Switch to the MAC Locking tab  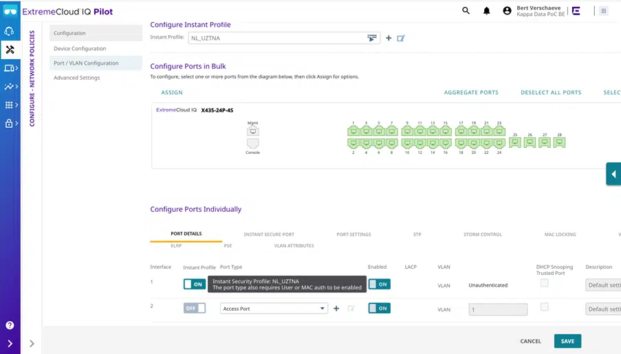(560, 234)
